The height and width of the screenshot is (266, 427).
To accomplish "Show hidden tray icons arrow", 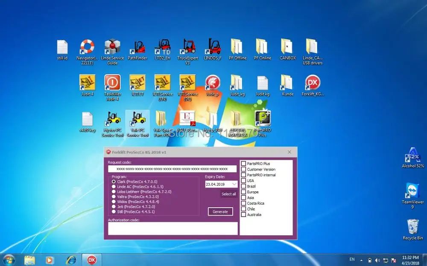I will [361, 260].
